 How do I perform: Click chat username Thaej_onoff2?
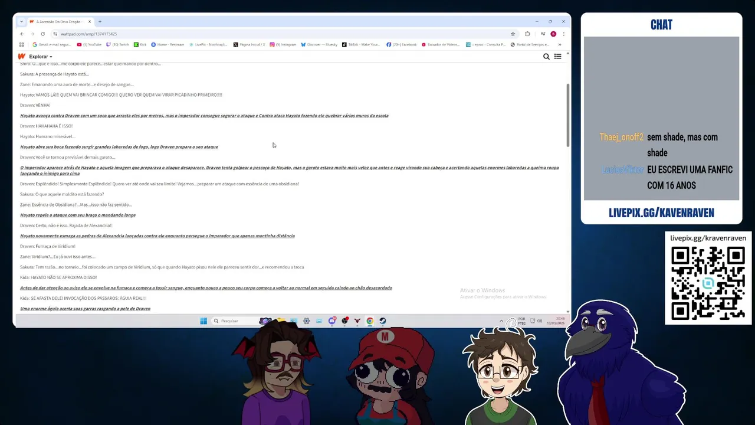tap(622, 137)
